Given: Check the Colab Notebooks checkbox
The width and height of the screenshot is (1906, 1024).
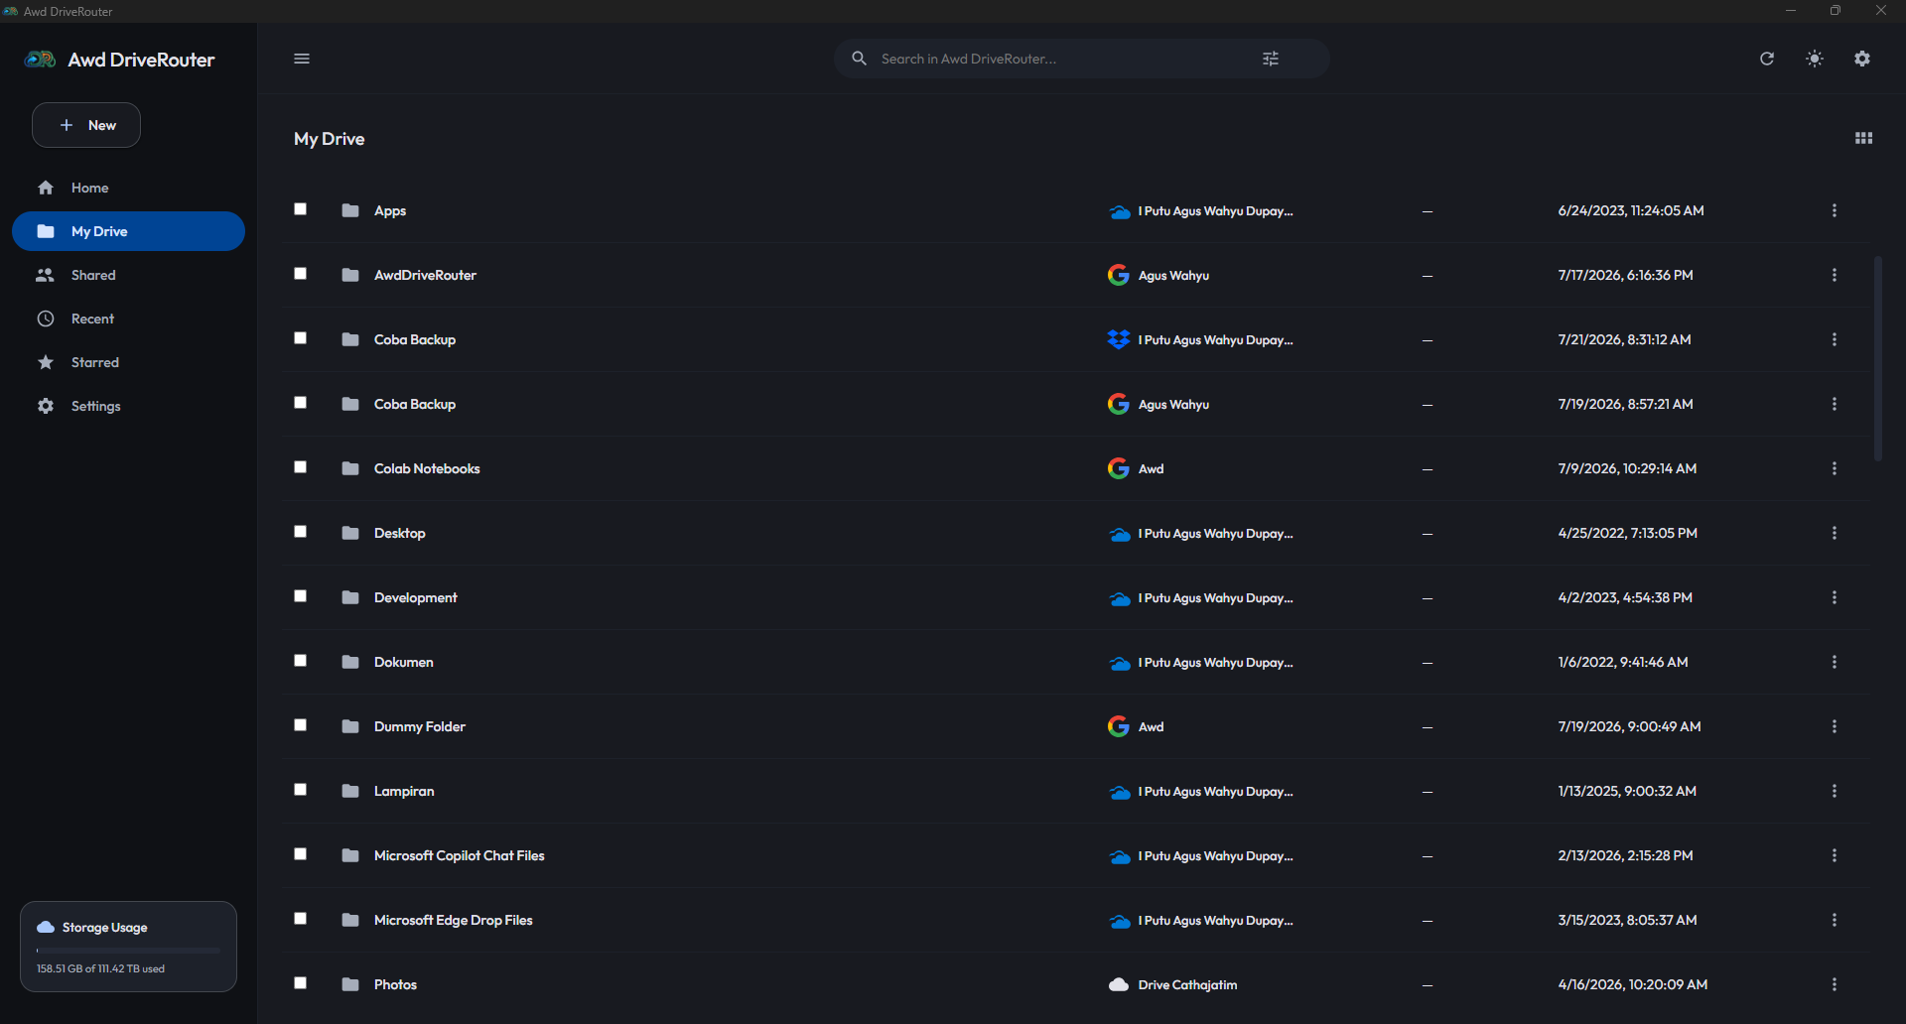Looking at the screenshot, I should pos(301,467).
